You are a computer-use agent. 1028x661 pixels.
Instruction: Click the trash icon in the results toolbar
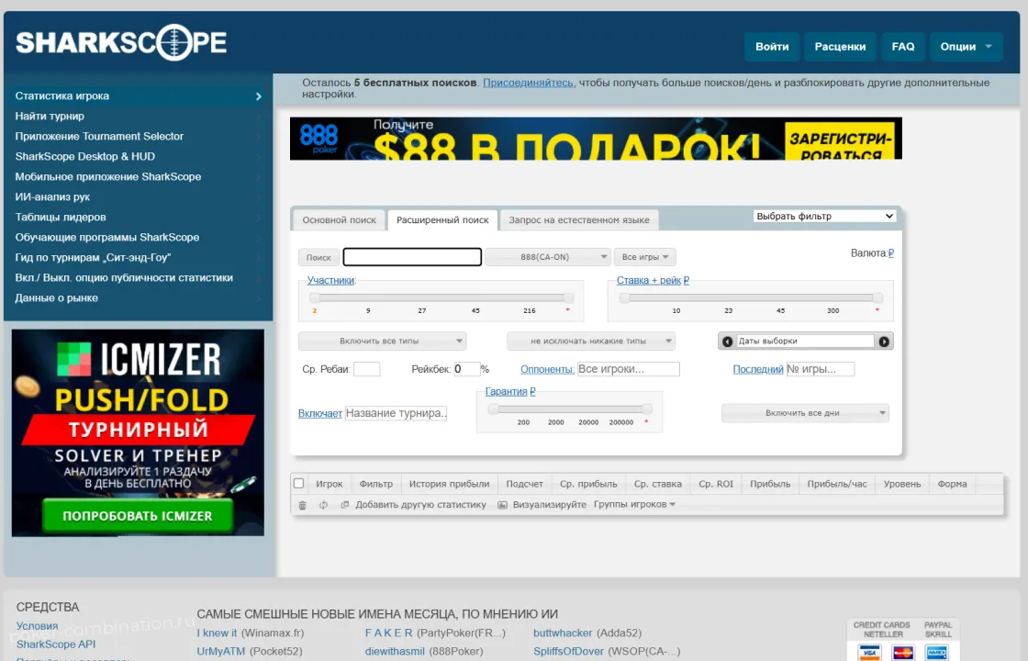pos(302,505)
